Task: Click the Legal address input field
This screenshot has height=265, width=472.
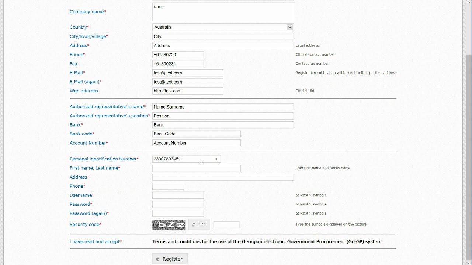Action: point(223,46)
